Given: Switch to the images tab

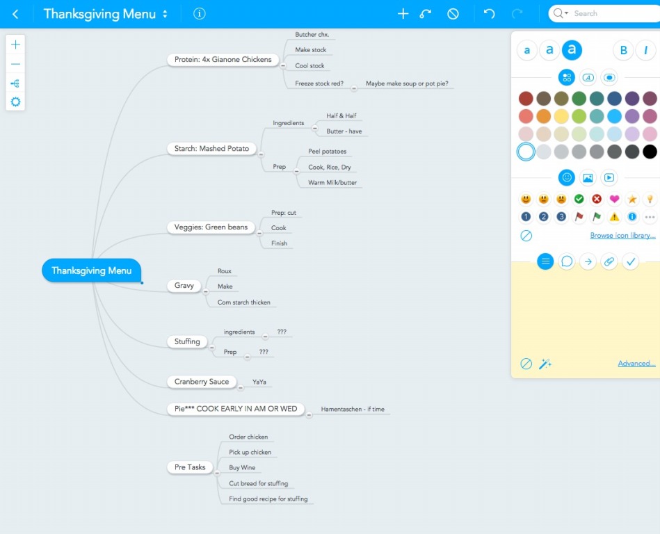Looking at the screenshot, I should (588, 178).
